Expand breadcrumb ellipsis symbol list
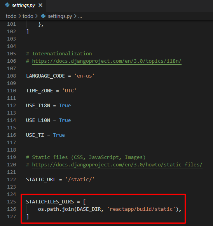 [80, 16]
